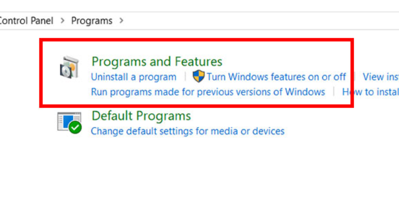The image size is (399, 224).
Task: Click the How to install link
Action: tap(371, 92)
